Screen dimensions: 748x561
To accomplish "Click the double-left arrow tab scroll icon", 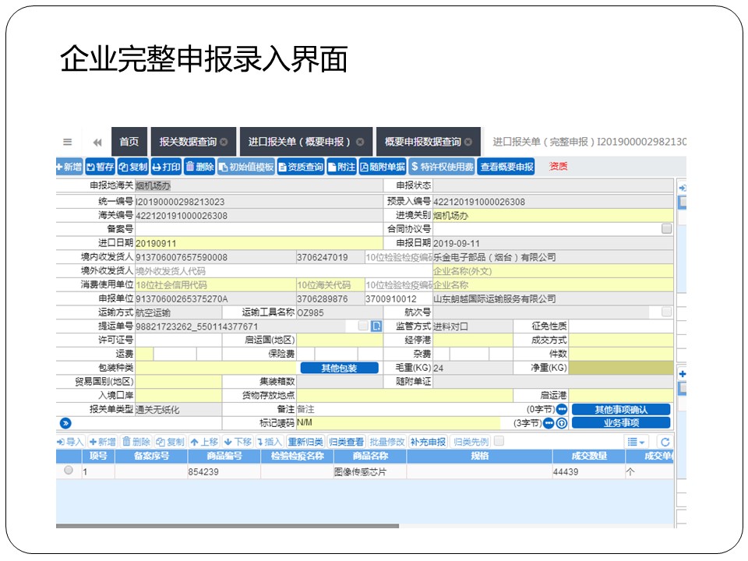I will pyautogui.click(x=97, y=143).
